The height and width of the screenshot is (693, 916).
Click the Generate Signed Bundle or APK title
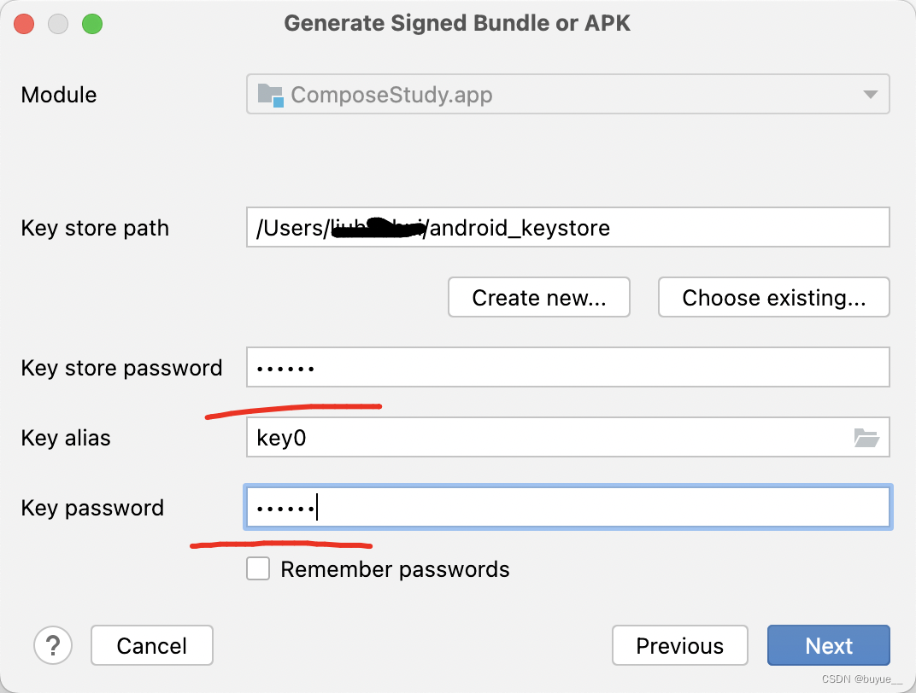click(458, 23)
